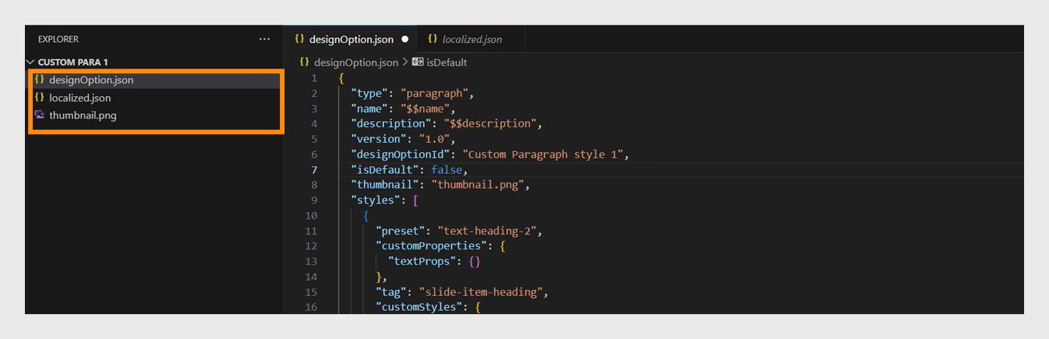Click designOption.json in the breadcrumb

(356, 62)
